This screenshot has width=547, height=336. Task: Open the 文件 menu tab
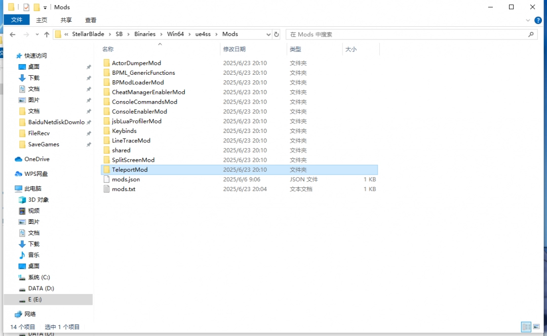[16, 20]
